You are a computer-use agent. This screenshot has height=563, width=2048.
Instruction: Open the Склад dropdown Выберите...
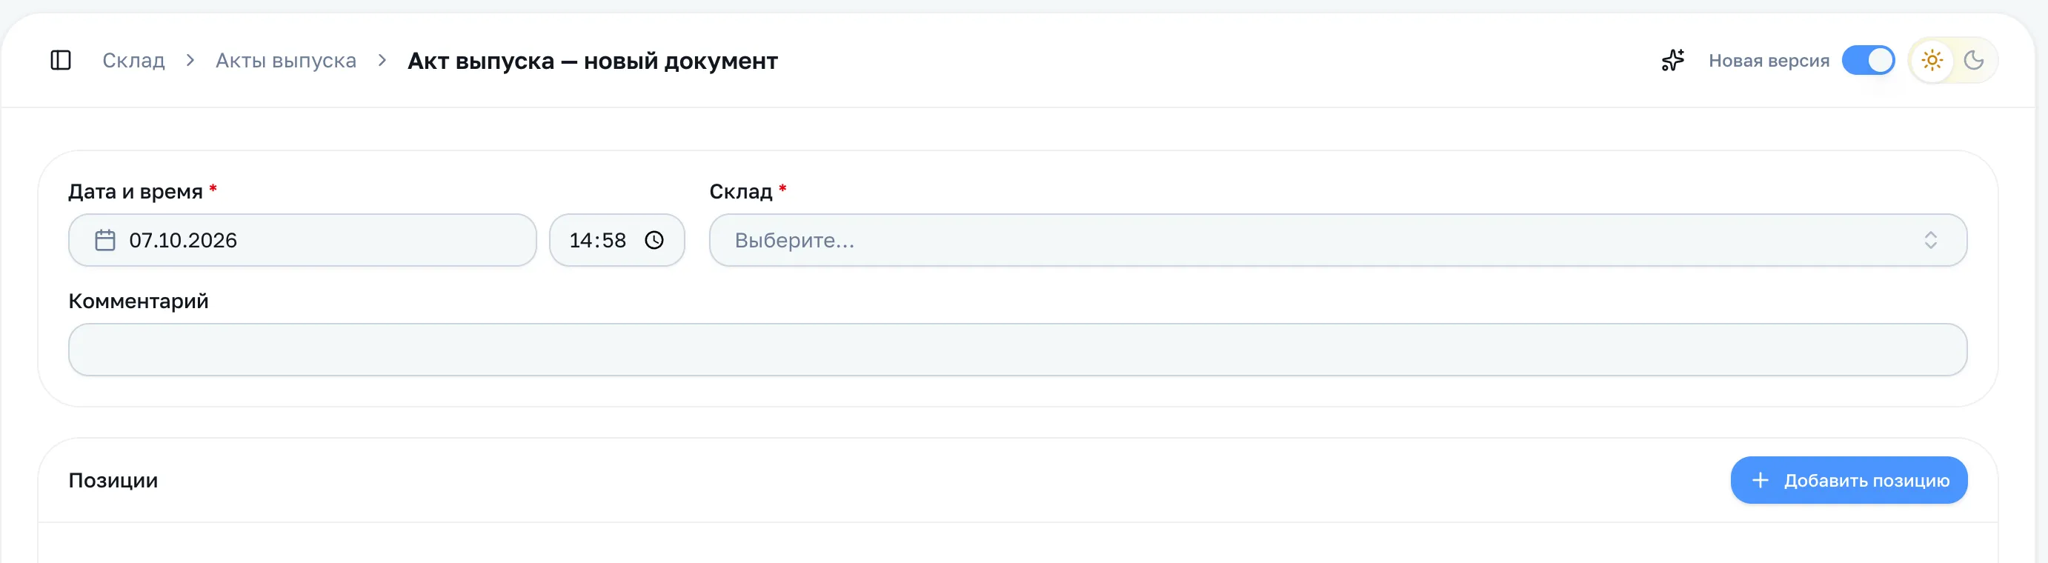1338,240
